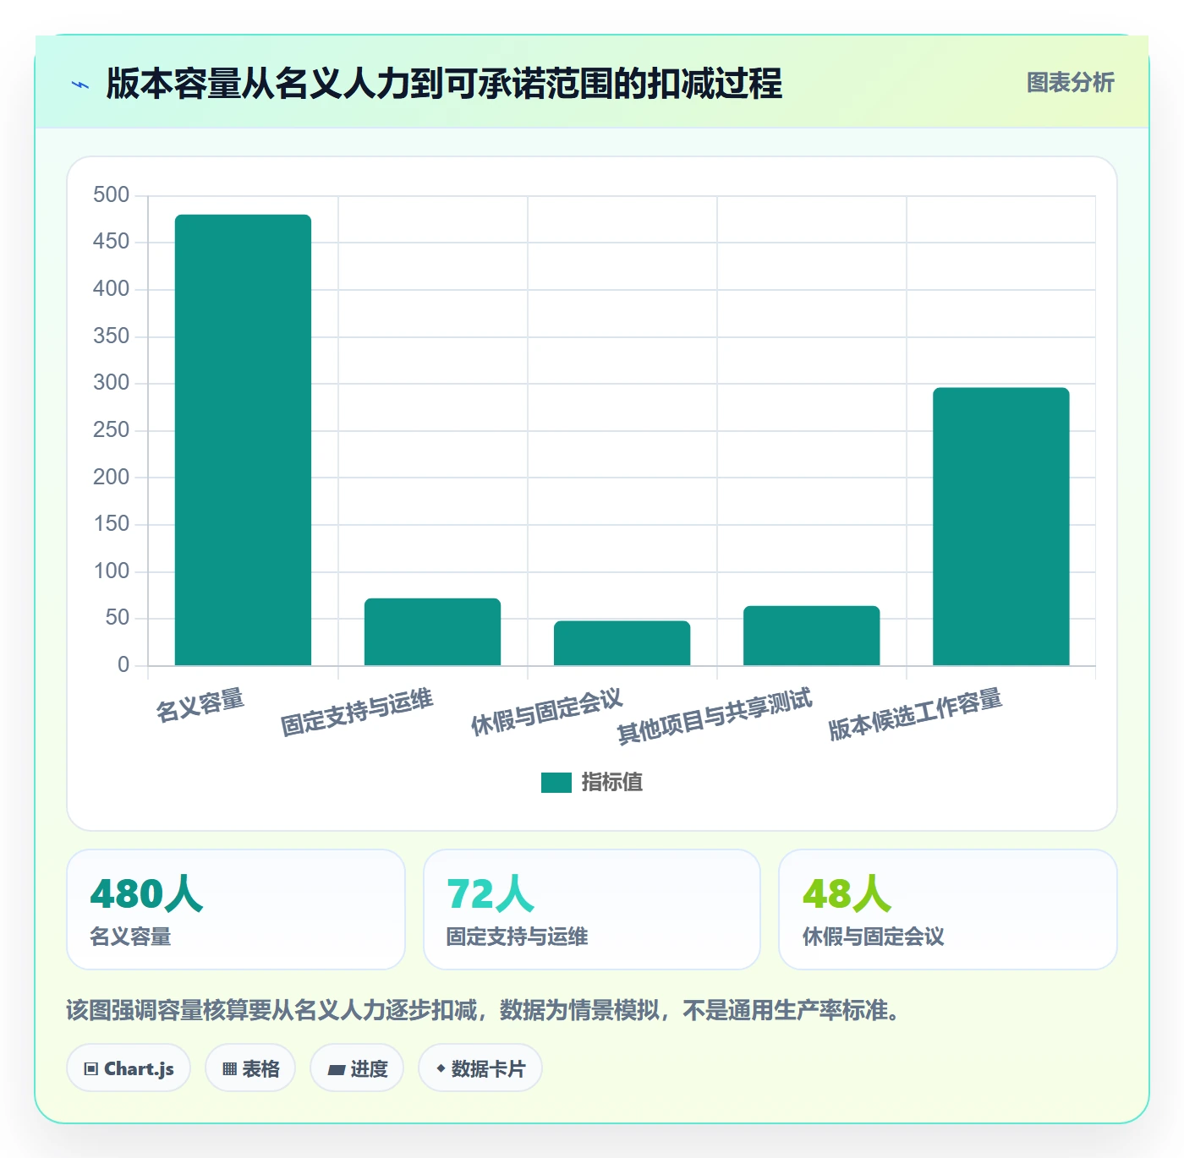This screenshot has height=1158, width=1184.
Task: Click the 名义容量 x-axis label
Action: (x=200, y=705)
